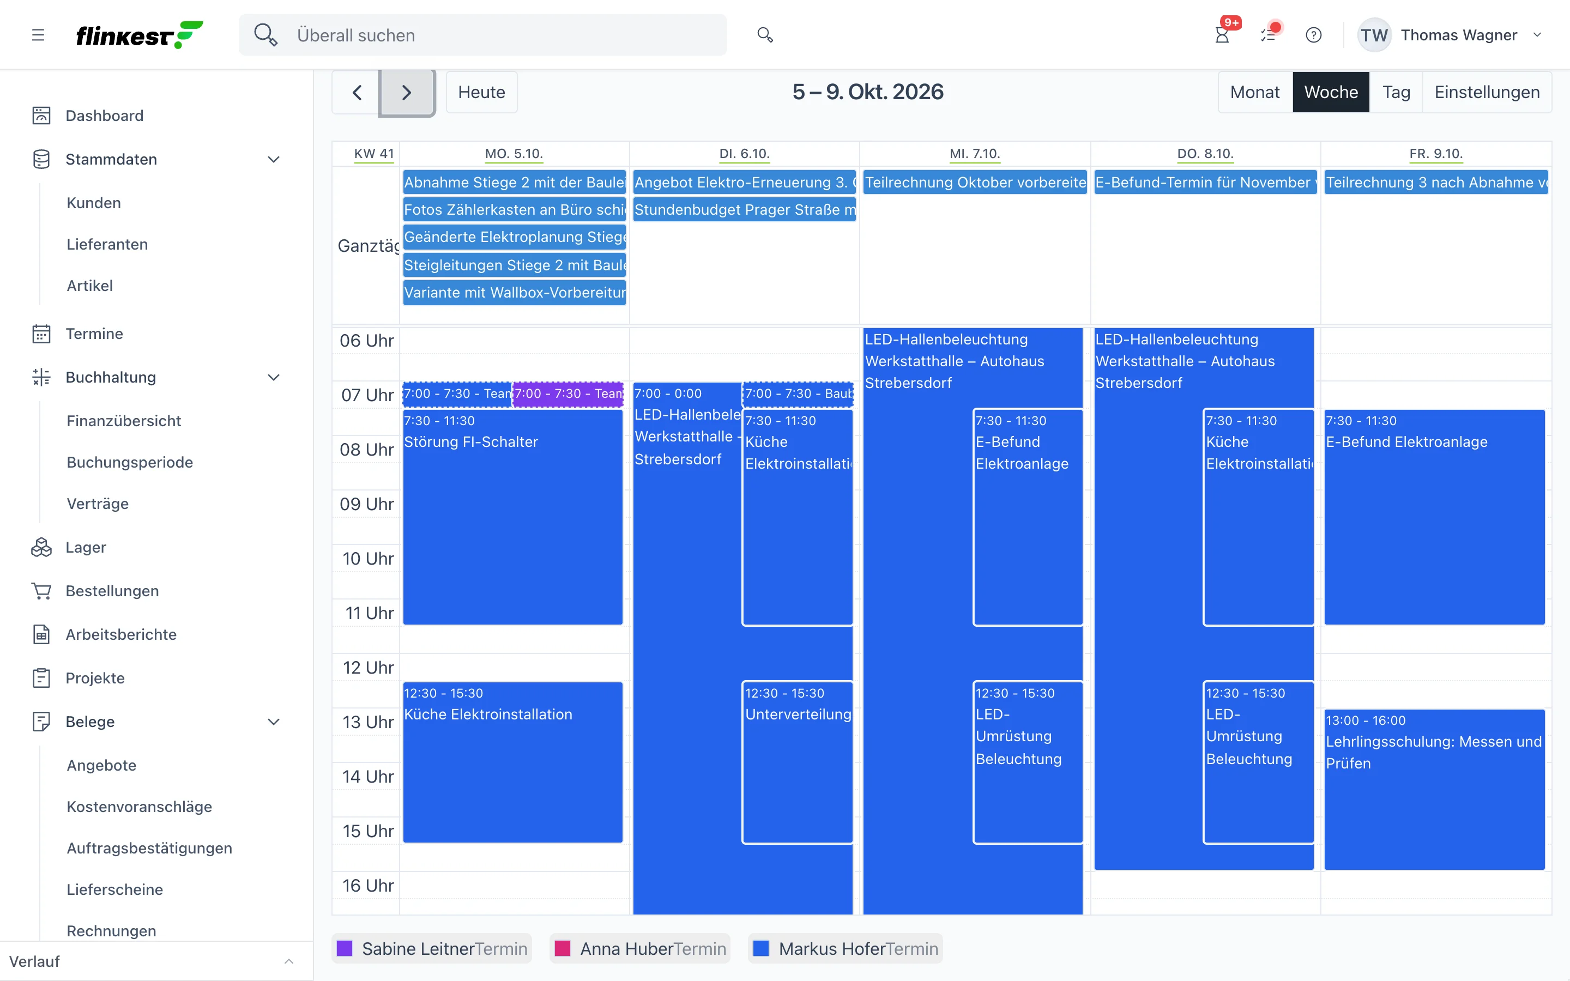The height and width of the screenshot is (981, 1570).
Task: Toggle Anna Huber pink legend filter
Action: (639, 948)
